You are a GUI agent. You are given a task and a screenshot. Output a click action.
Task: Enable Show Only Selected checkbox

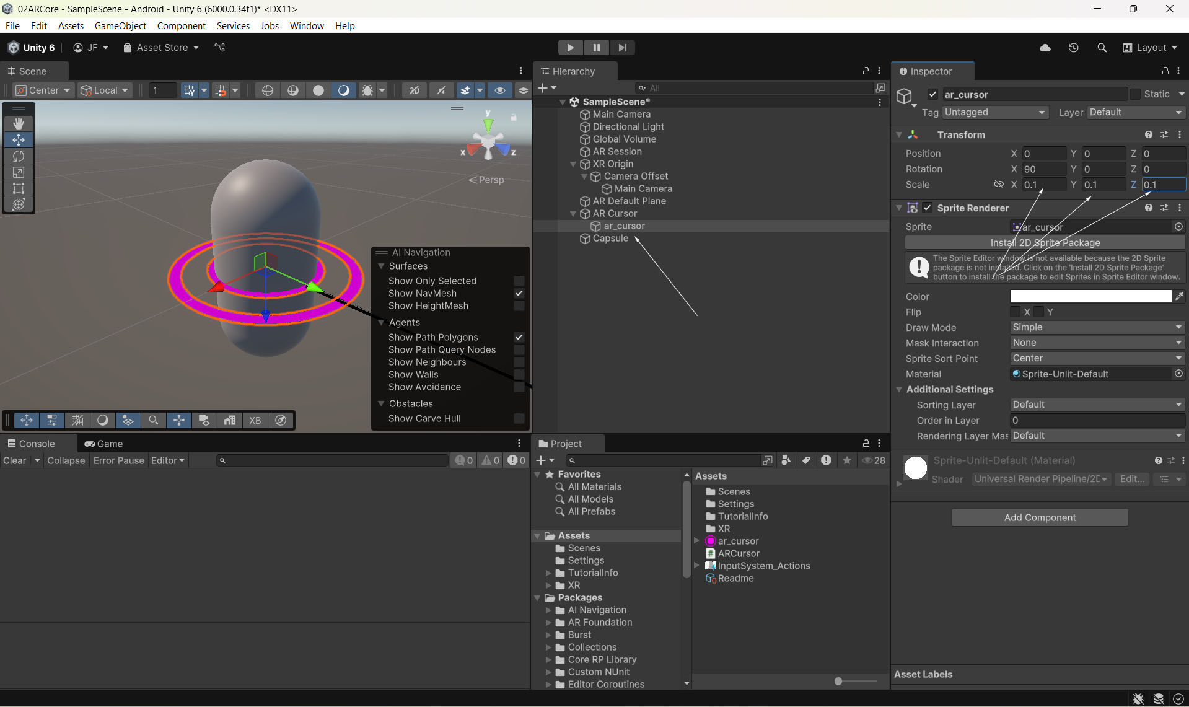click(x=519, y=281)
